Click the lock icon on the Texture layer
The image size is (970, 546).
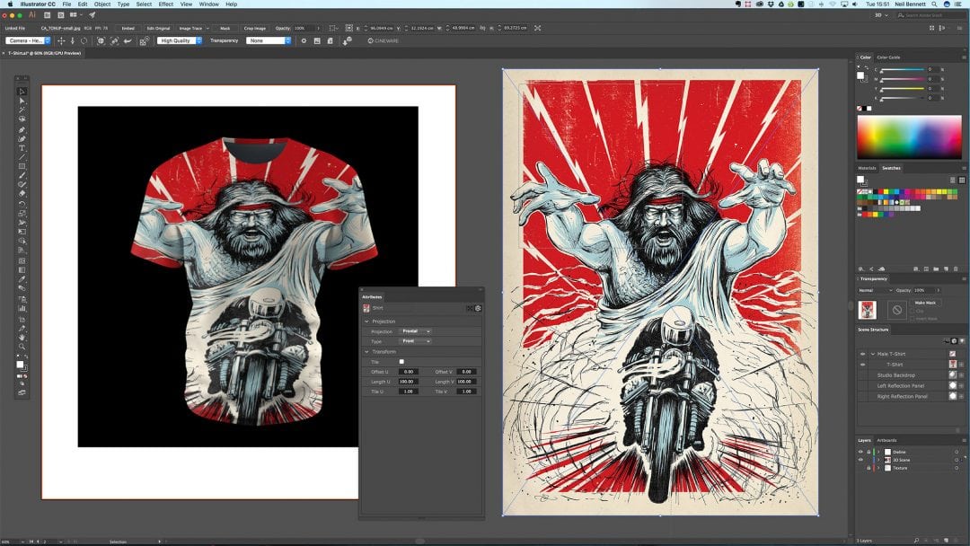click(x=869, y=468)
